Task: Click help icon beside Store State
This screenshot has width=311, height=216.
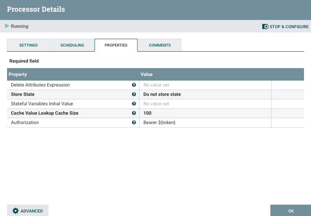Action: click(134, 94)
